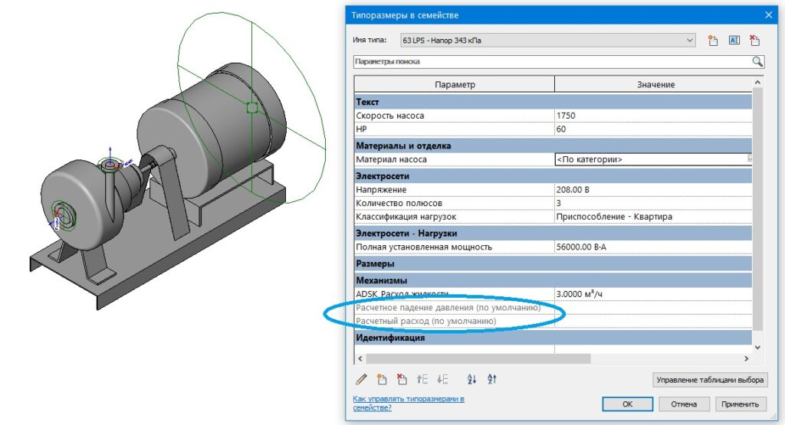
Task: Click the pencil Edit parameter icon
Action: coord(361,379)
